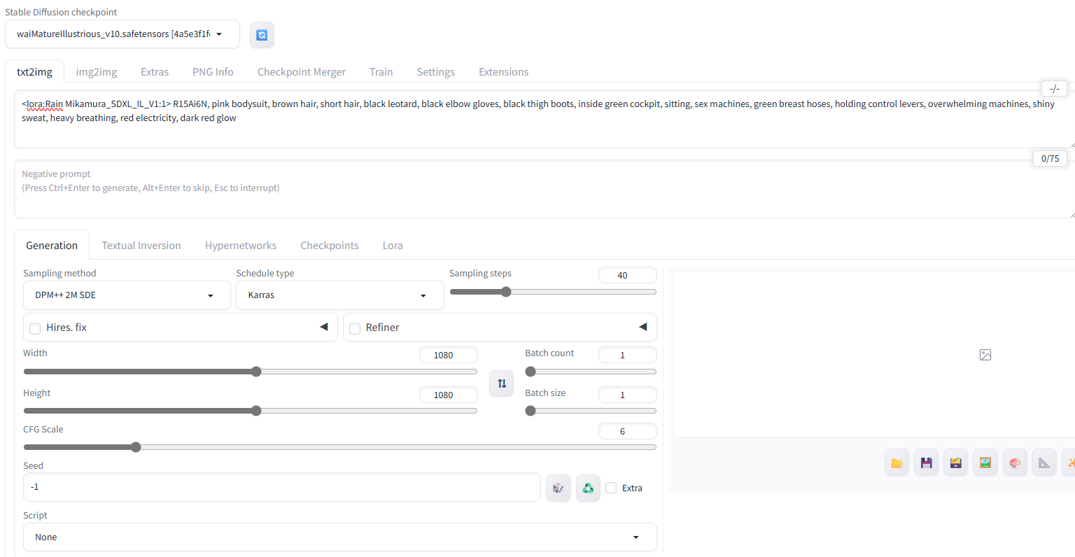
Task: Open the Stable Diffusion checkpoint dropdown
Action: pos(122,34)
